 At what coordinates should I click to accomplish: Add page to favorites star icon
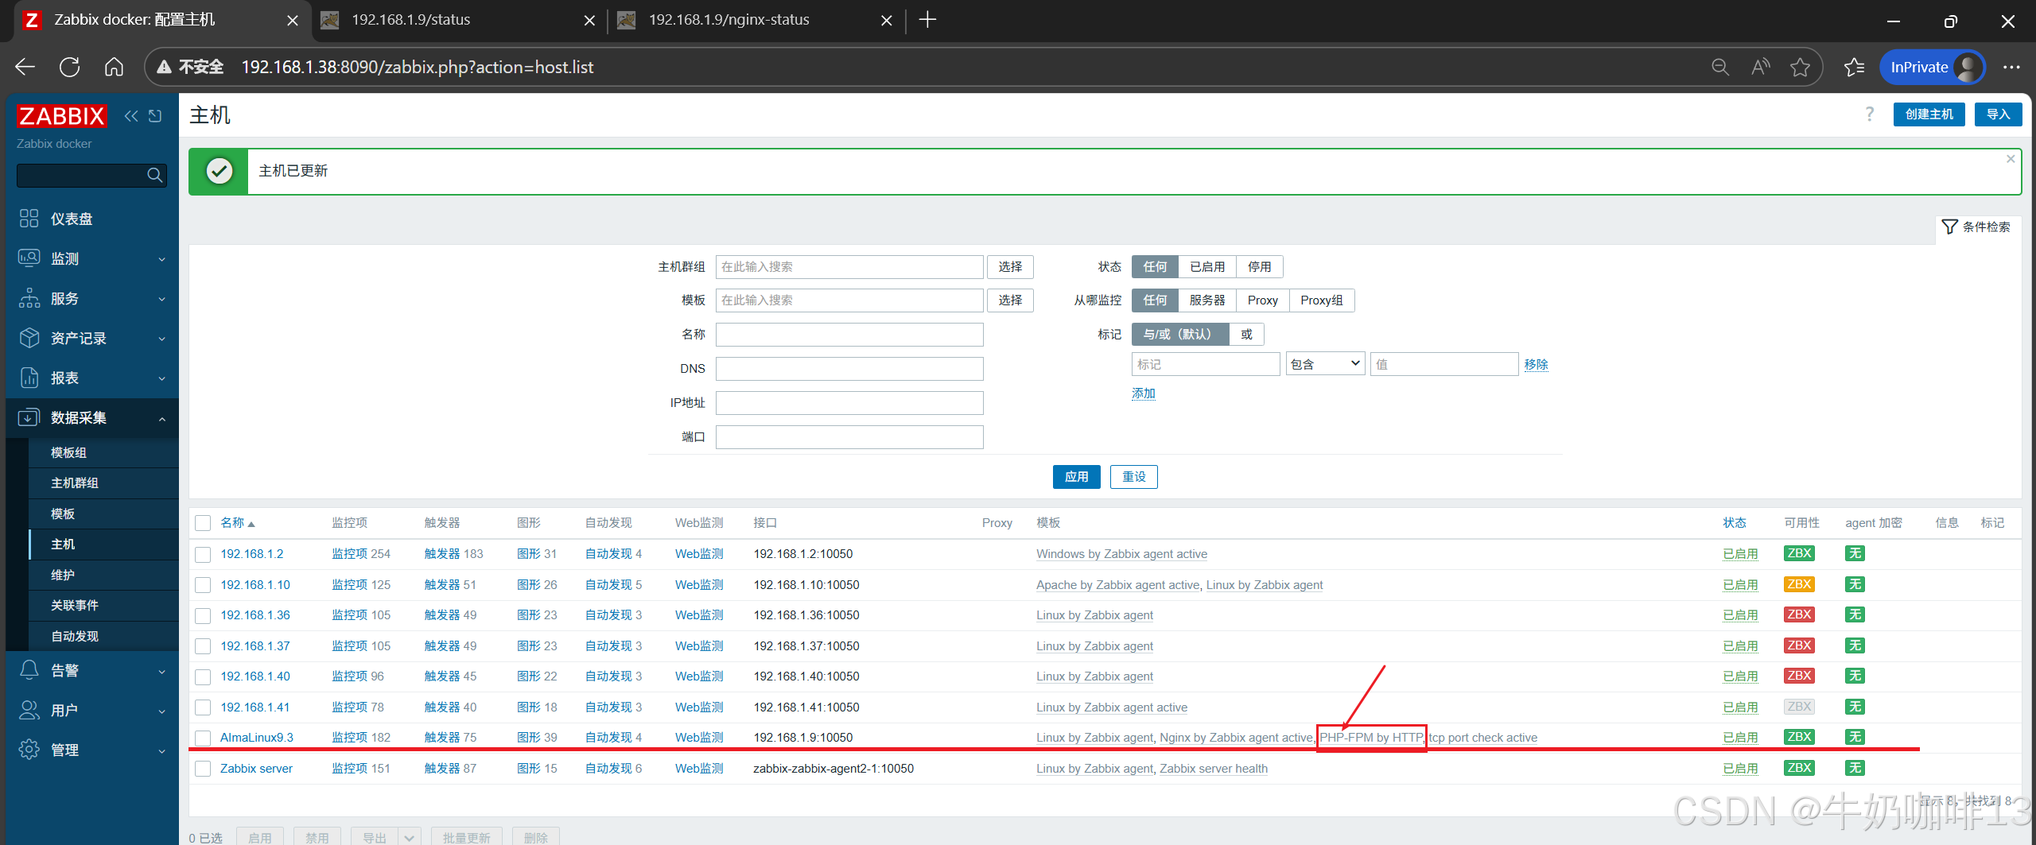click(x=1801, y=68)
